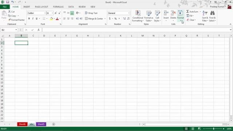Open the Format cells menu
This screenshot has height=131, width=233.
tap(181, 16)
